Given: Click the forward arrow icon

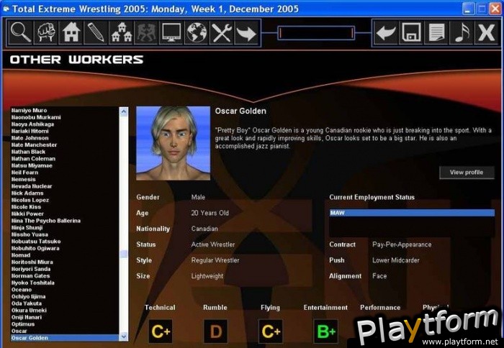Looking at the screenshot, I should [247, 32].
